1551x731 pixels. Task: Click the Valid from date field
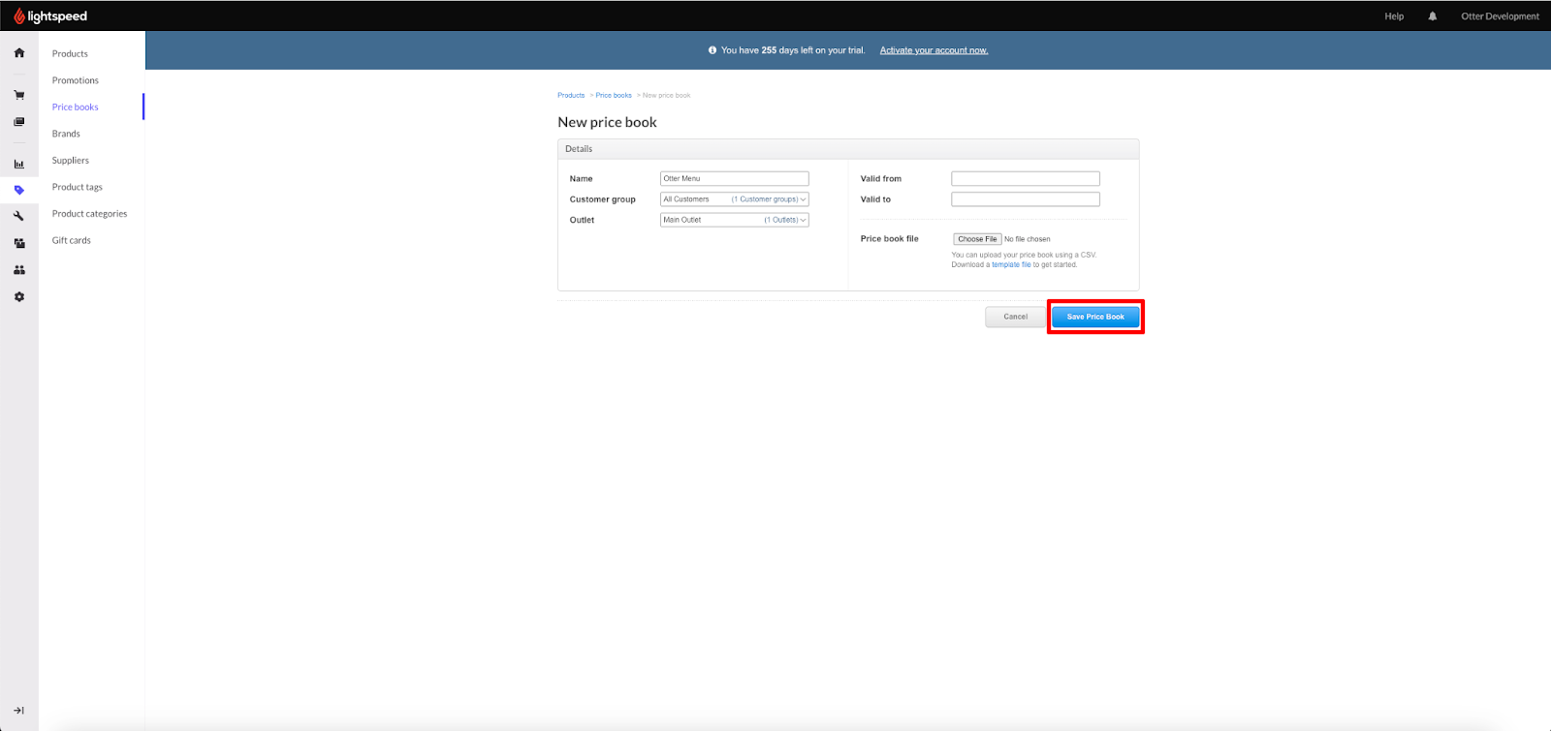coord(1026,179)
